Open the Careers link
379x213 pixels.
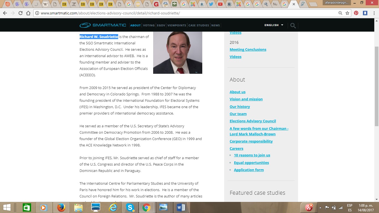pos(236,149)
